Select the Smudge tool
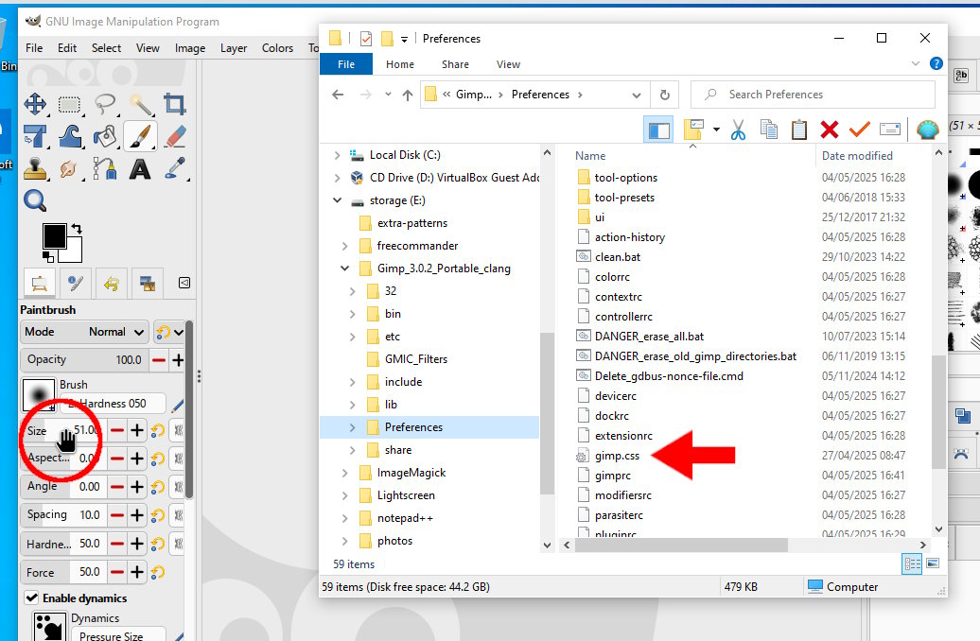The image size is (980, 641). coord(69,168)
